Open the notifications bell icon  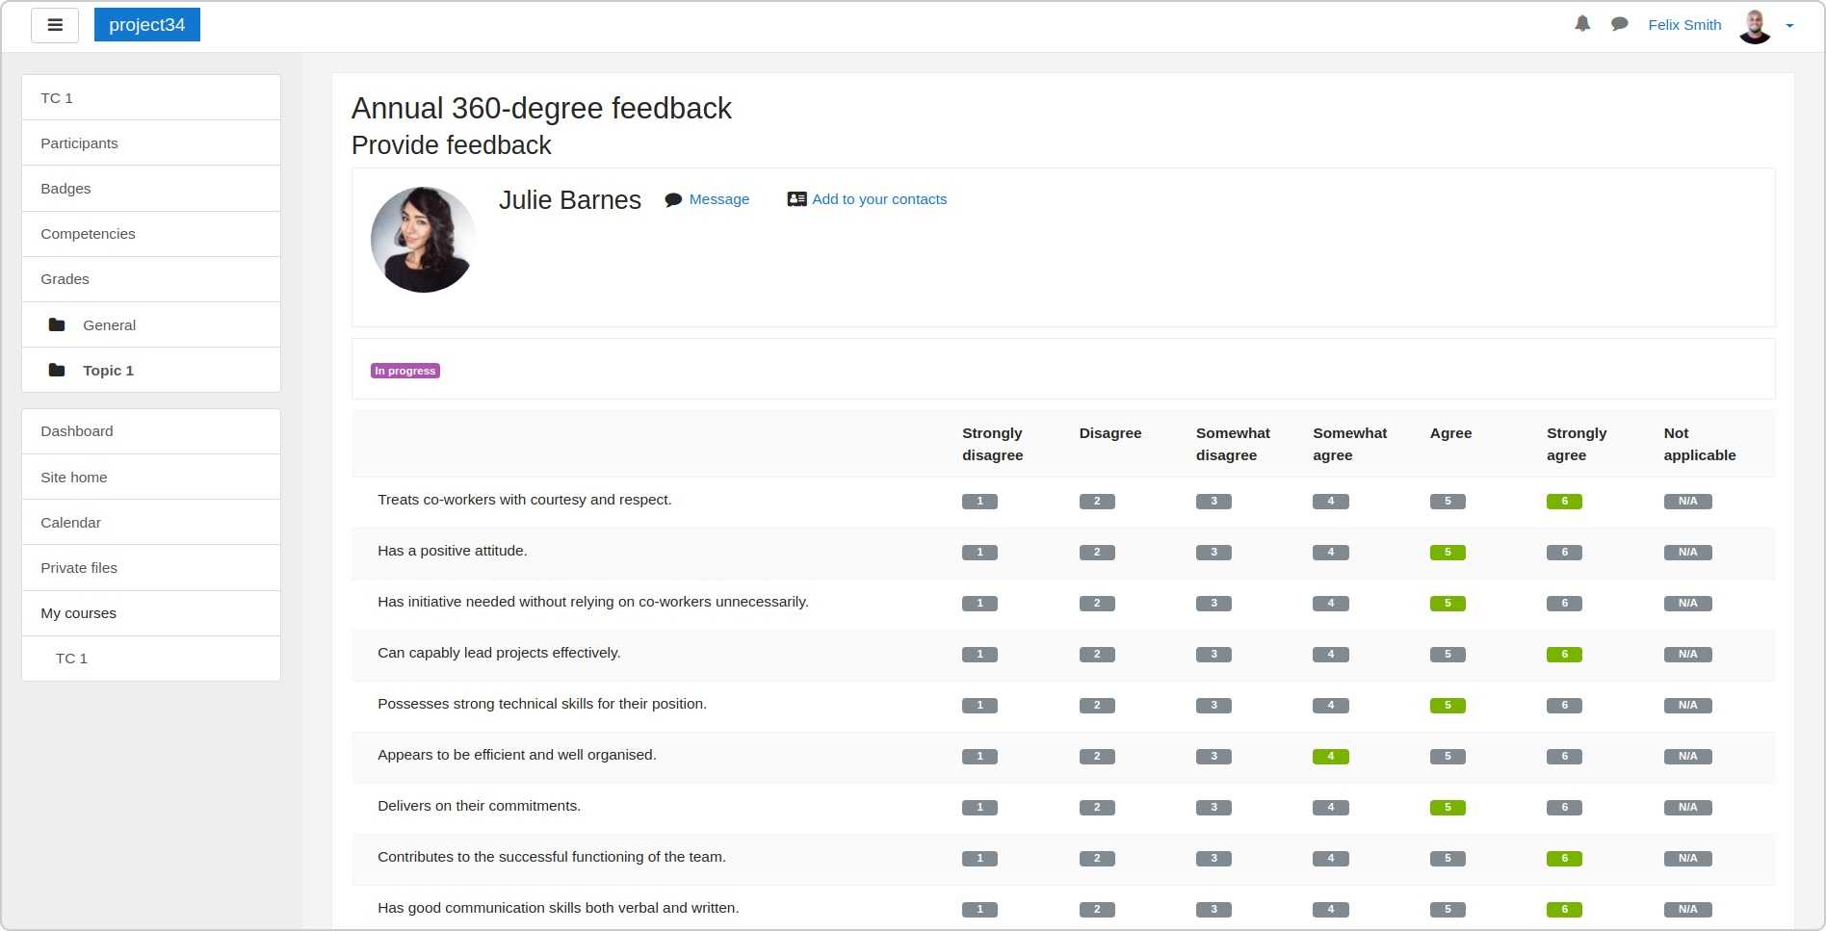click(x=1582, y=24)
